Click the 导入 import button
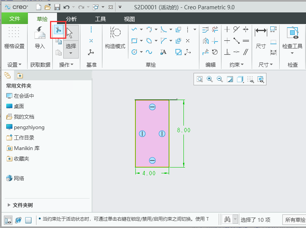306x228 pixels. pos(40,38)
